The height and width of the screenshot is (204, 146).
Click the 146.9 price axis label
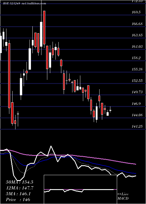click(x=136, y=104)
